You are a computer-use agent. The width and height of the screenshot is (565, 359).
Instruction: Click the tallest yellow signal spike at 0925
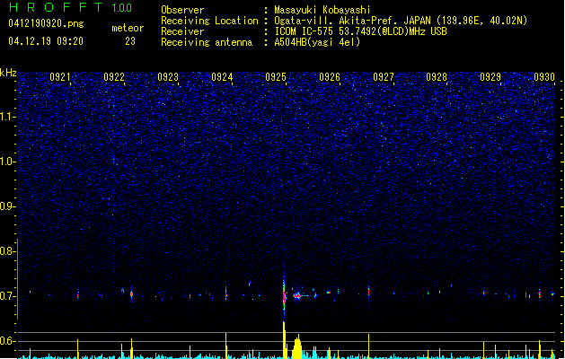(x=285, y=340)
